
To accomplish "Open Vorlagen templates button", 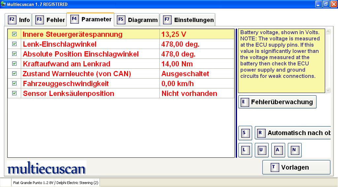I will [296, 167].
